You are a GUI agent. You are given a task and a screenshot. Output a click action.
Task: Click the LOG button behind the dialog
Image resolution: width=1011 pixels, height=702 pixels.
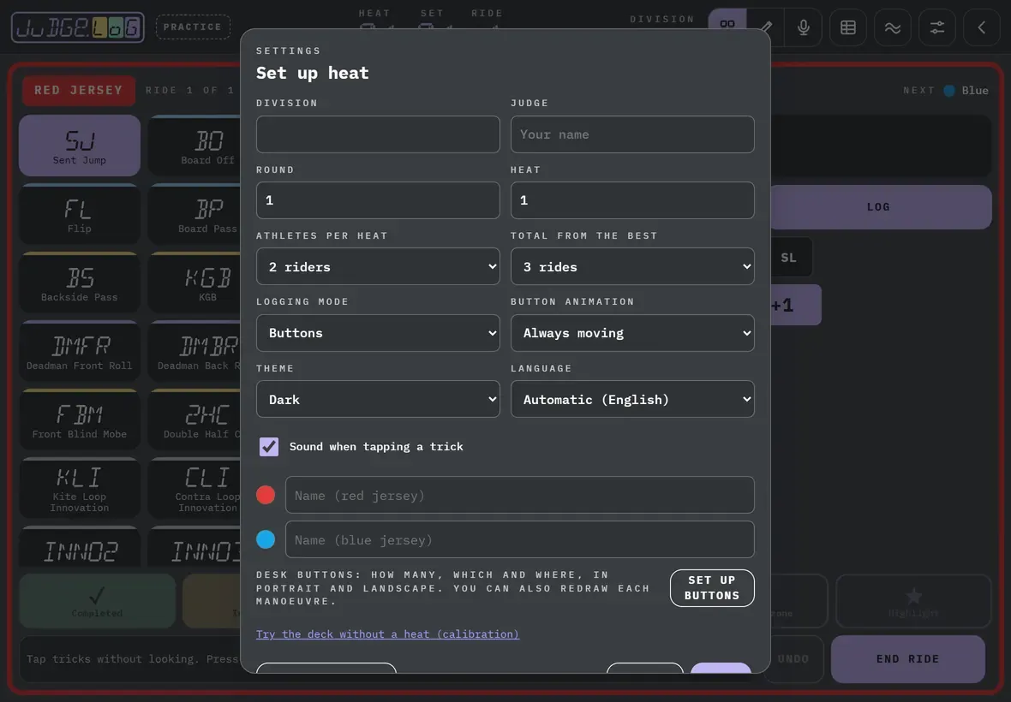[881, 207]
